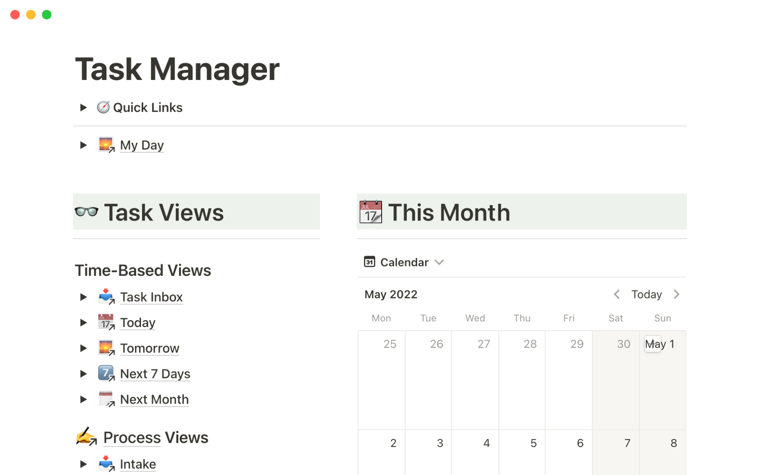Jump to Today in the calendar

(646, 294)
